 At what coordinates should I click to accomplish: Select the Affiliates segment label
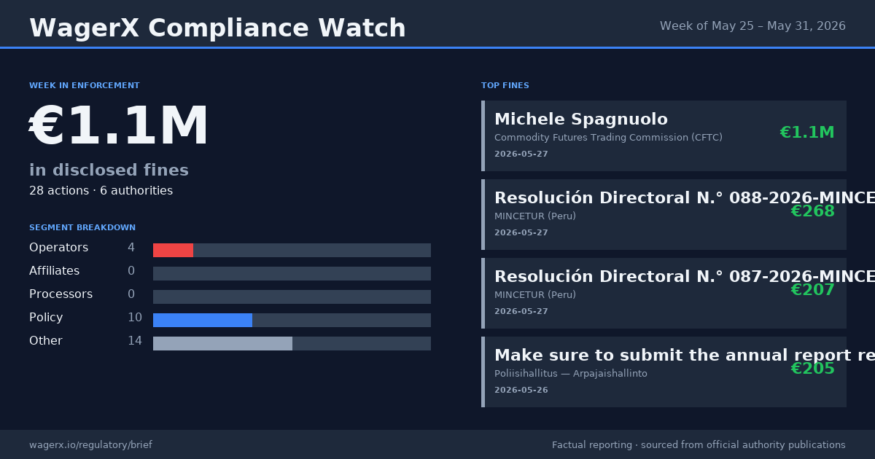coord(55,271)
